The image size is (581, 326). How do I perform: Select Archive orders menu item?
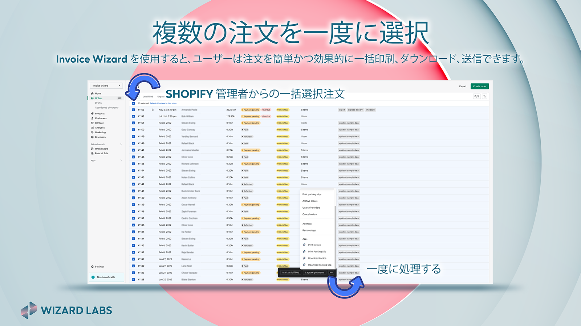[x=310, y=201]
